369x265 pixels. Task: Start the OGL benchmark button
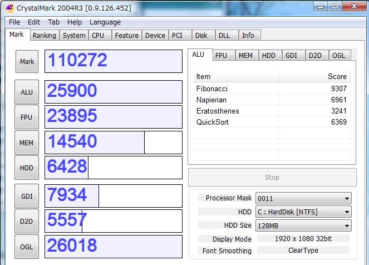[26, 247]
